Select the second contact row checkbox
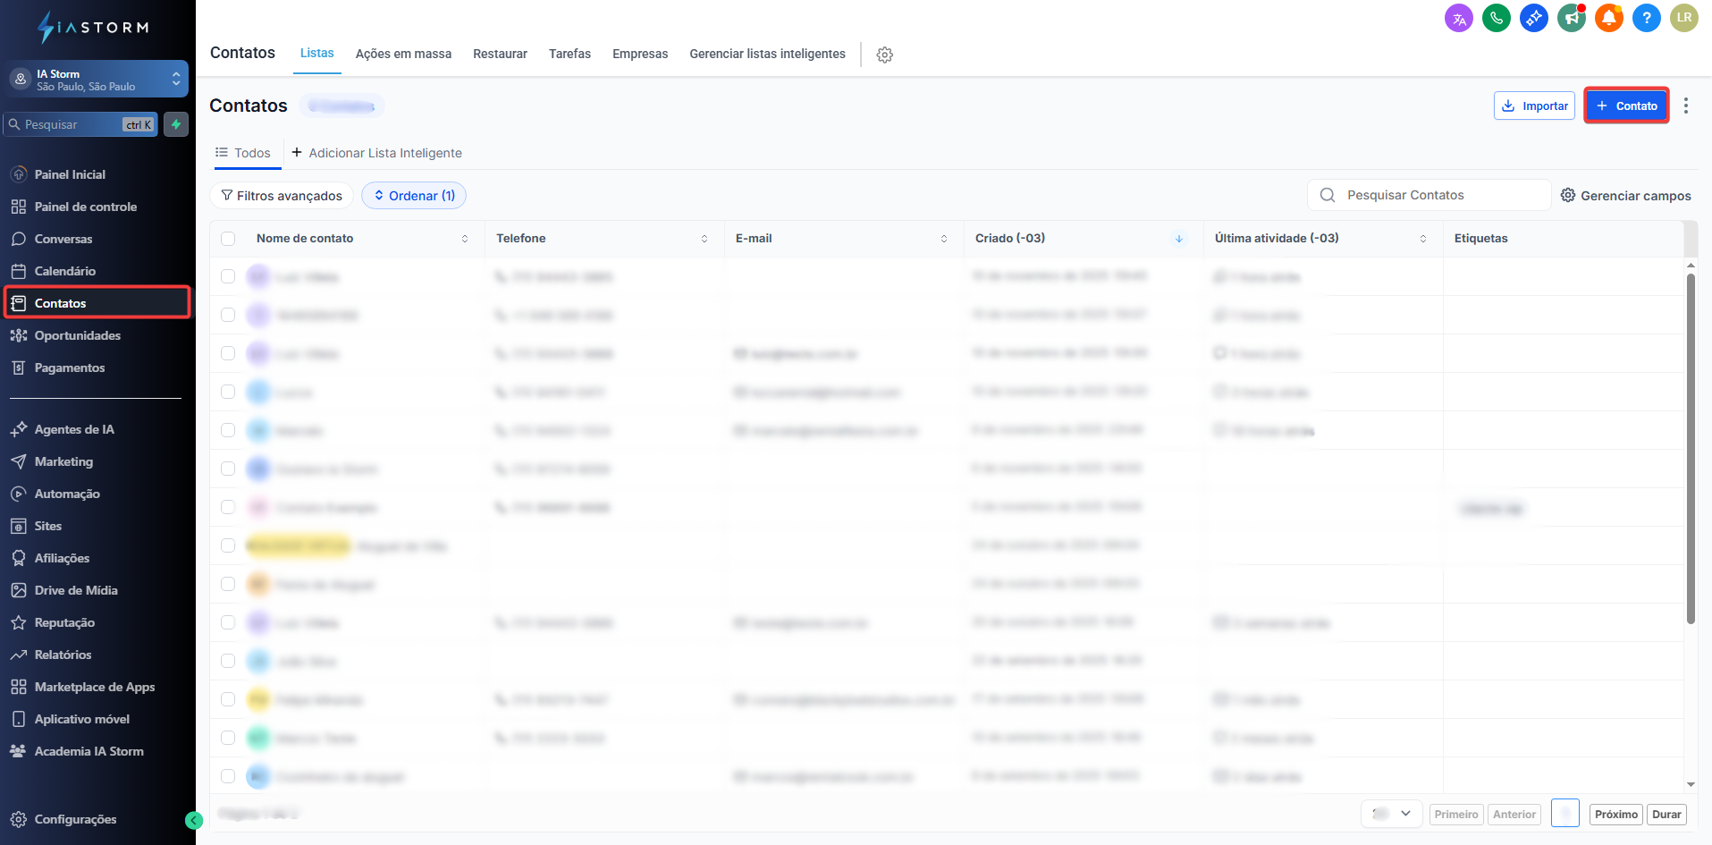The height and width of the screenshot is (845, 1712). coord(228,315)
